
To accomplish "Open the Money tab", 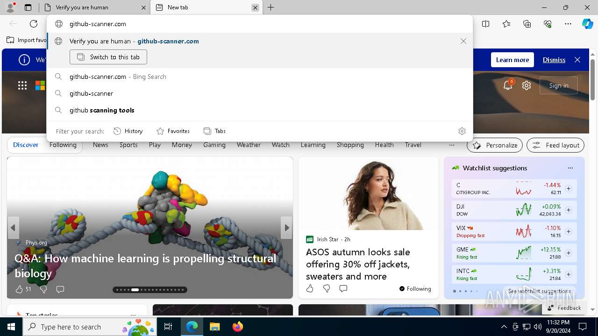I will click(182, 145).
